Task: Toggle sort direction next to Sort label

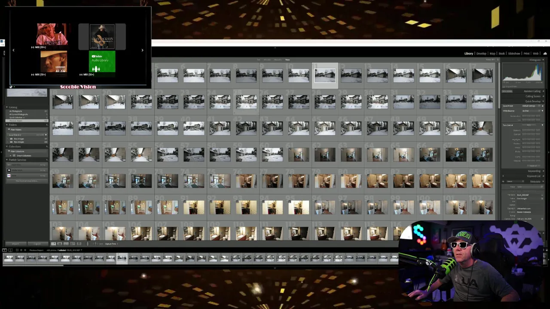Action: click(x=95, y=244)
